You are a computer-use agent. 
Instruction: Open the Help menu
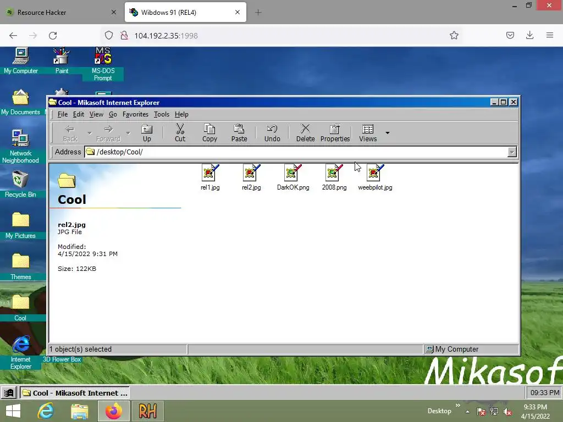(x=181, y=114)
